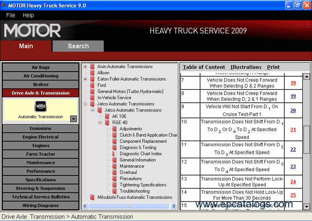Expand the Aisin Automatic Transmissions node
The height and width of the screenshot is (221, 312).
click(85, 67)
